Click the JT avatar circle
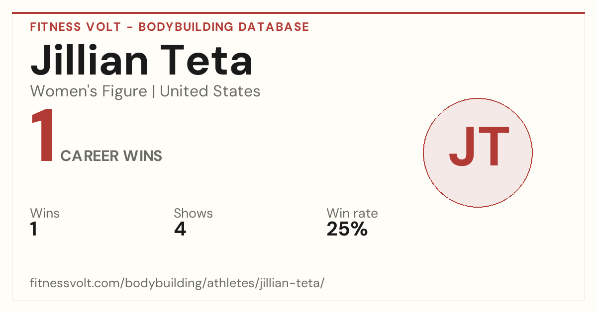This screenshot has height=313, width=597. click(478, 153)
